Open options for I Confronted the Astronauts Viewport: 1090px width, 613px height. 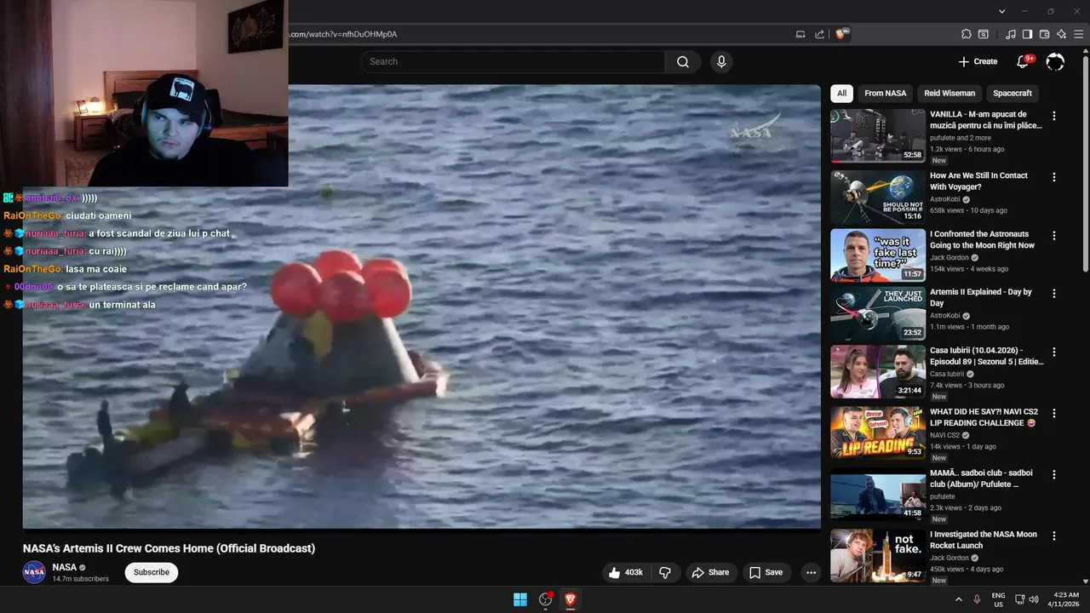coord(1054,235)
